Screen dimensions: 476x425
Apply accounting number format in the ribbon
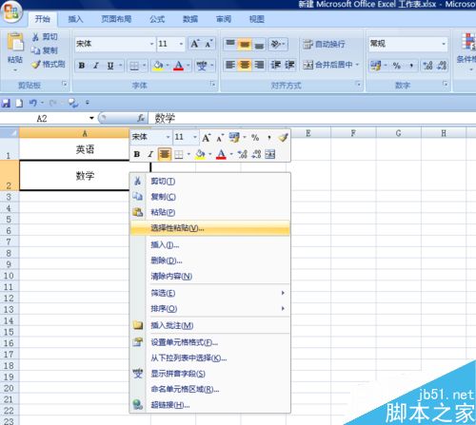click(376, 66)
